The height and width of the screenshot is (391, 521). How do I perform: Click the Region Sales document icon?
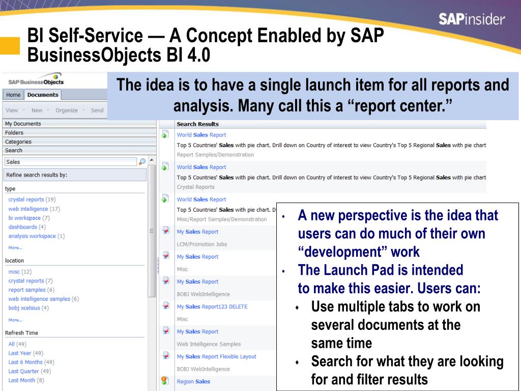(165, 380)
